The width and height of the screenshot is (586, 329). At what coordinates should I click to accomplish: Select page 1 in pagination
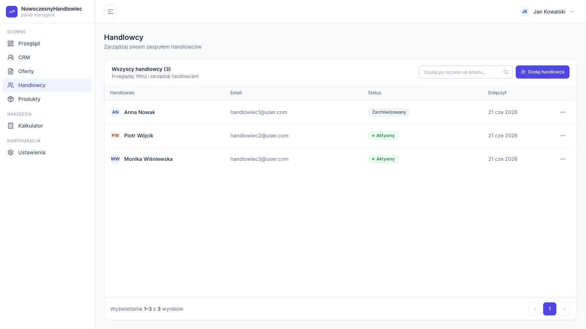point(550,309)
